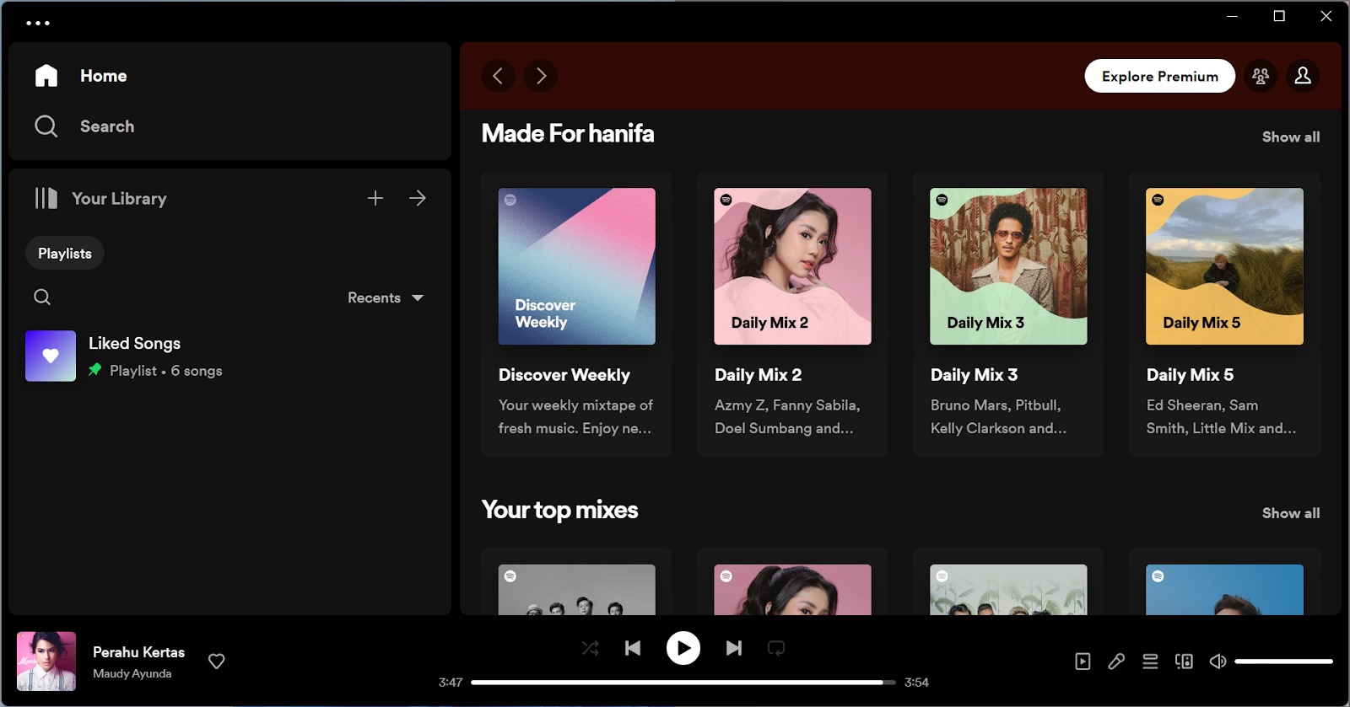This screenshot has width=1350, height=707.
Task: Click the Home icon in sidebar
Action: [46, 76]
